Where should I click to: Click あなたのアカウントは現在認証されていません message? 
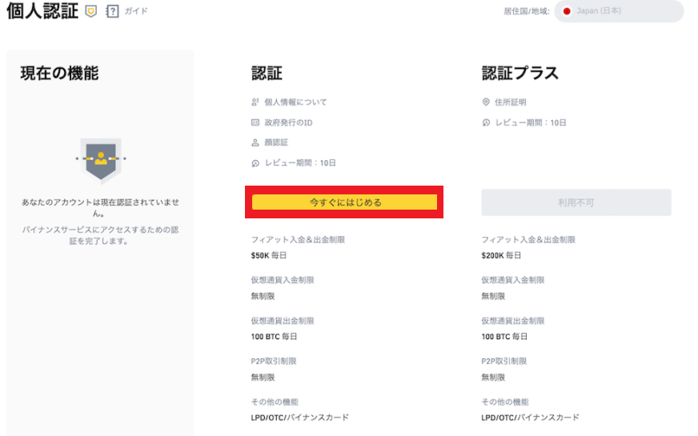pos(100,208)
